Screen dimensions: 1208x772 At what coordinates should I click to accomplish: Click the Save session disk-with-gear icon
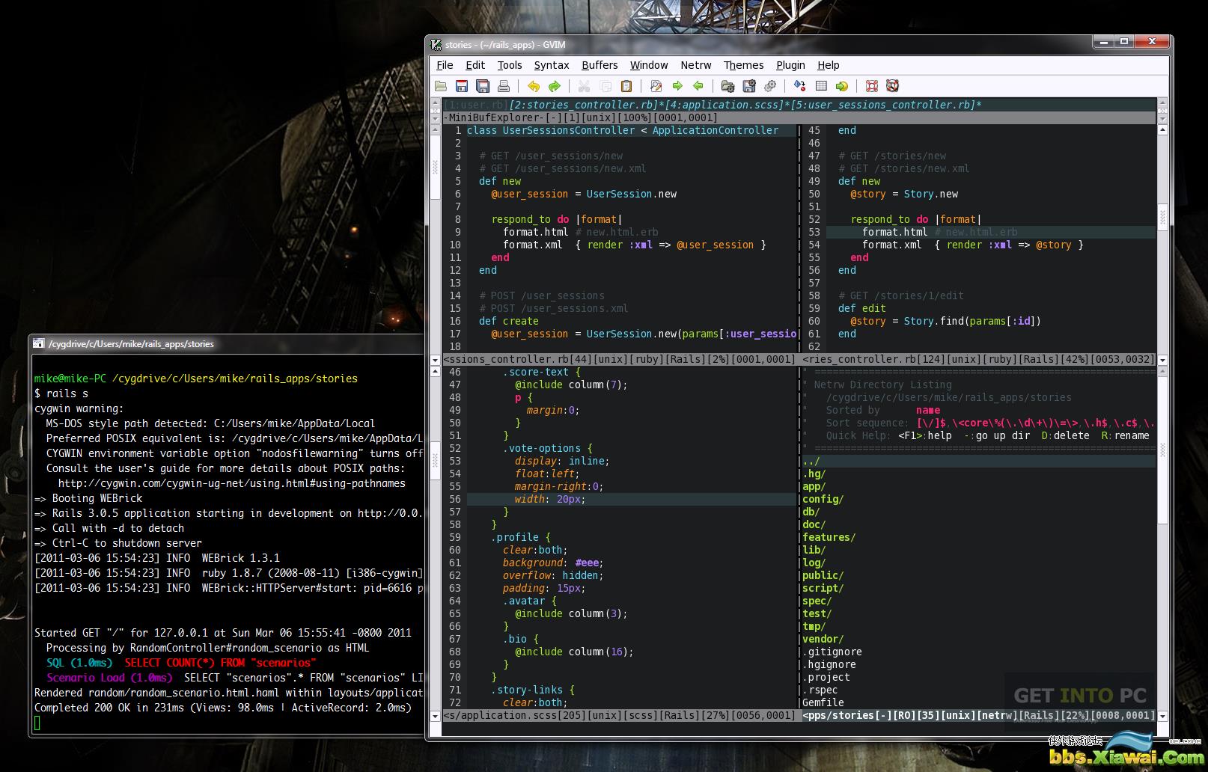(748, 86)
